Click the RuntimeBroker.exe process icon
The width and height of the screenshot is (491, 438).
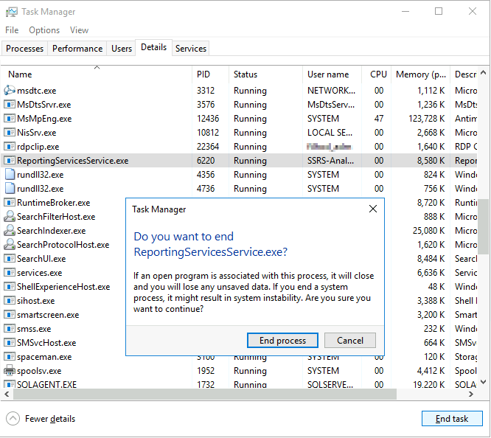(x=10, y=202)
